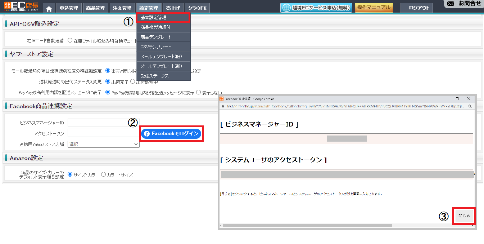
Task: Select 商品複製時紐付 menu entry
Action: [163, 27]
